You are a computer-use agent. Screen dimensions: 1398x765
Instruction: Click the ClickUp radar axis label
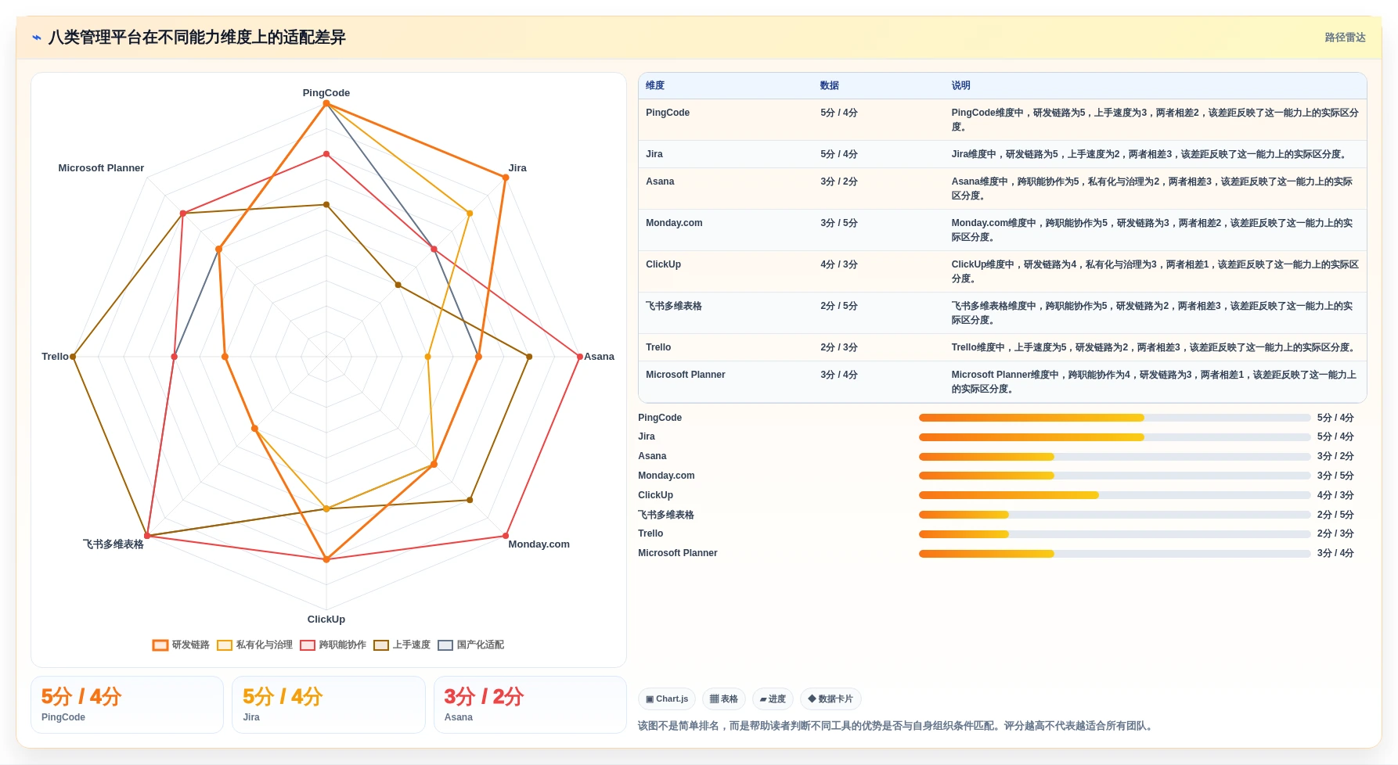326,620
